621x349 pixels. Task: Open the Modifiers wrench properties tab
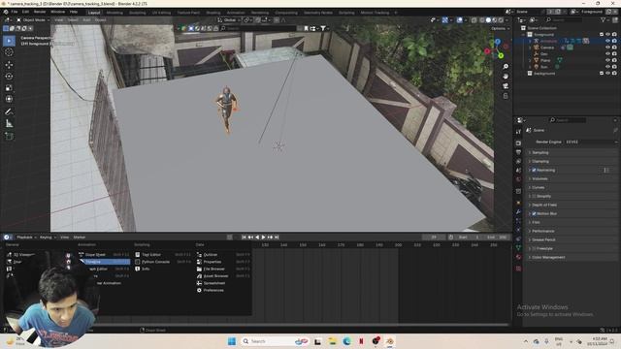tap(518, 212)
